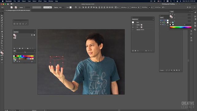Open the Appearance panel options menu
Image resolution: width=197 pixels, height=111 pixels.
click(x=153, y=19)
